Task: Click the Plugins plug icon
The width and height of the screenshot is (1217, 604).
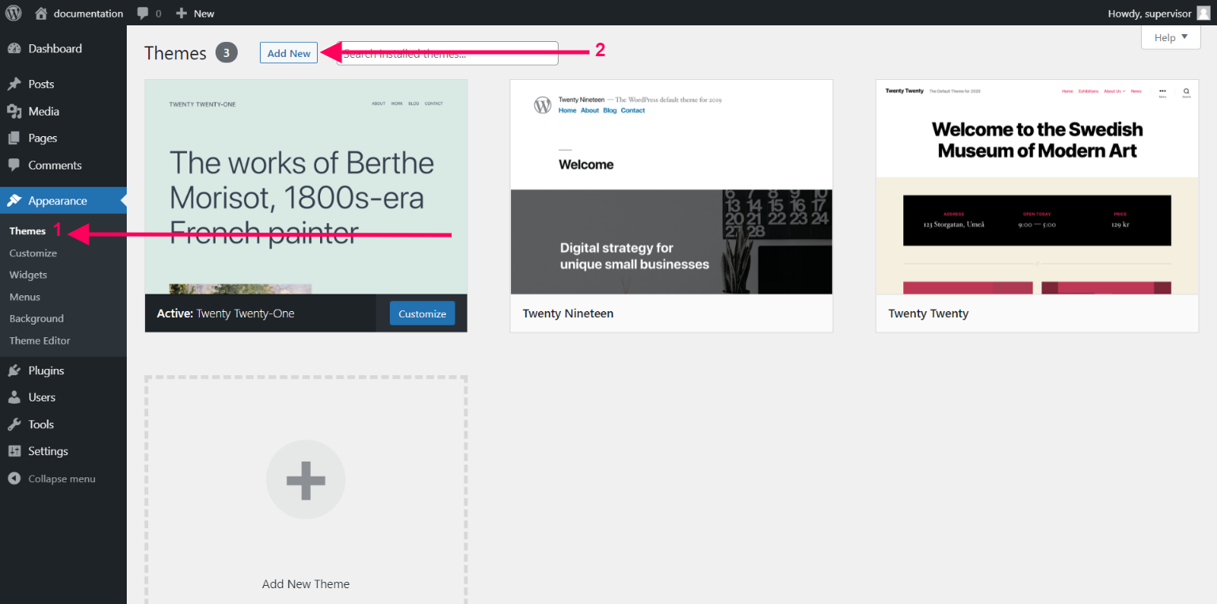Action: (x=14, y=370)
